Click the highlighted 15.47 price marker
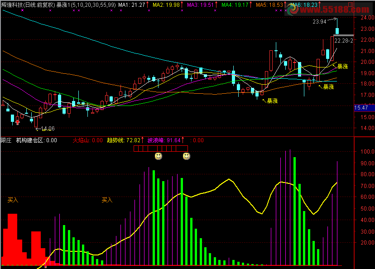 [364, 108]
